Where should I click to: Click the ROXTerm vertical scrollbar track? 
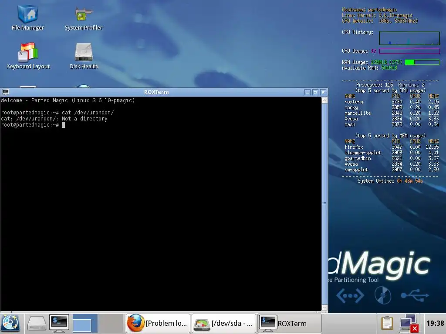pos(324,204)
